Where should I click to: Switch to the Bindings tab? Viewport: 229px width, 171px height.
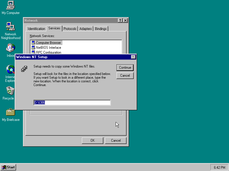(x=101, y=29)
